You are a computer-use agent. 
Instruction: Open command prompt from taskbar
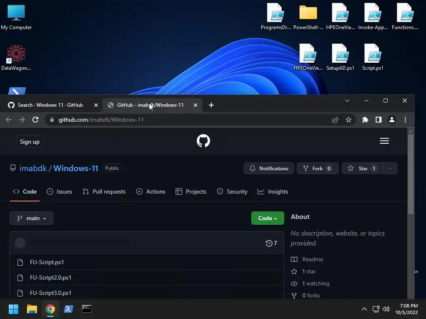pos(87,309)
